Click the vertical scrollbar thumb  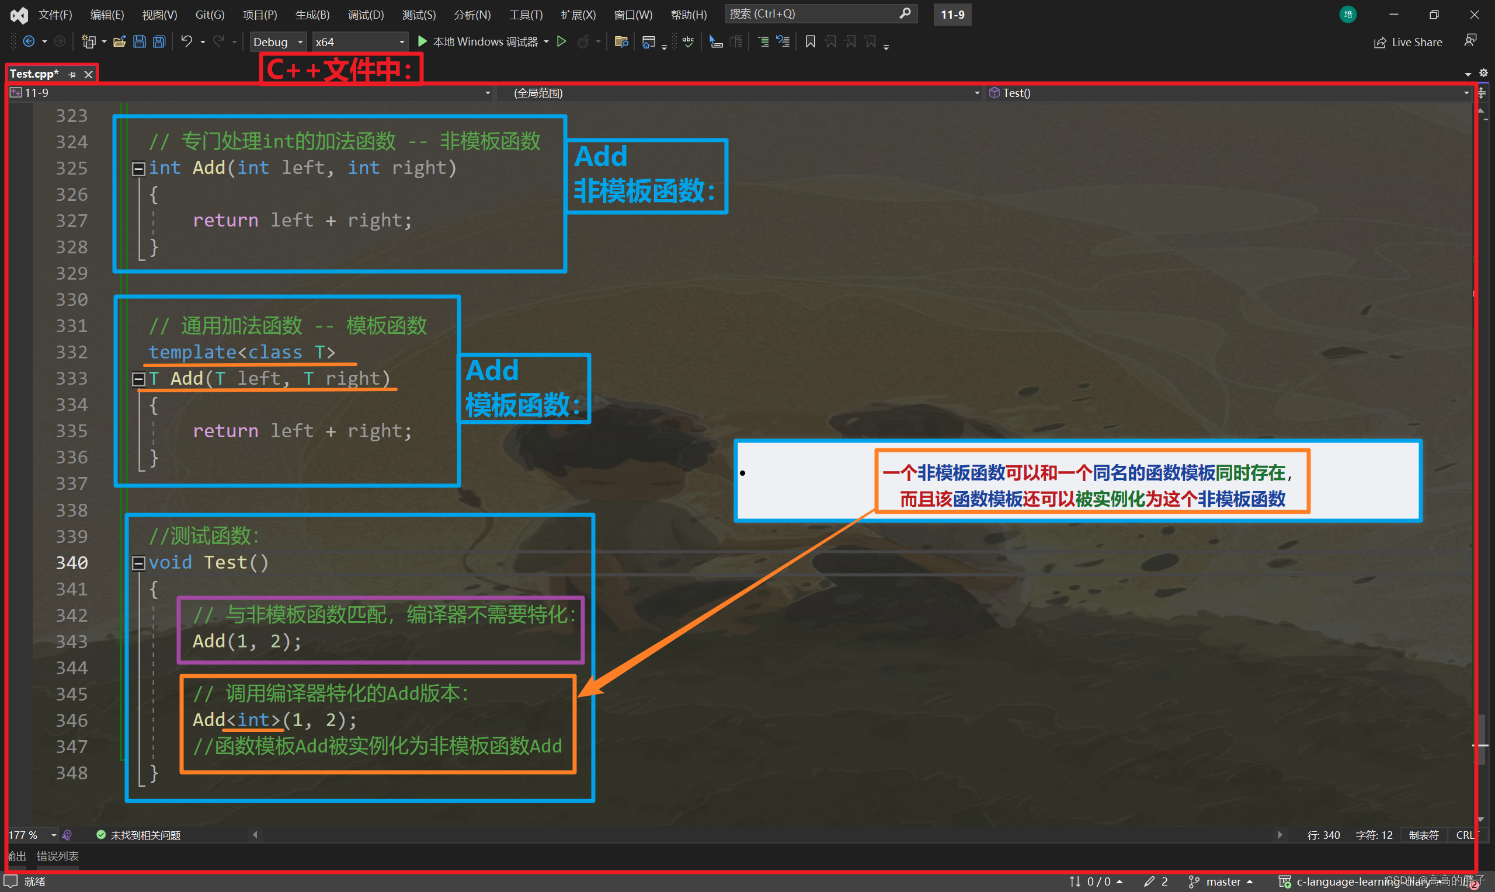1481,738
